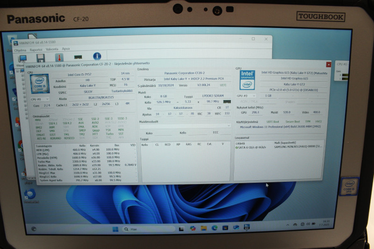
Task: Click the RAS column header in the memory timing table
Action: [x=188, y=144]
